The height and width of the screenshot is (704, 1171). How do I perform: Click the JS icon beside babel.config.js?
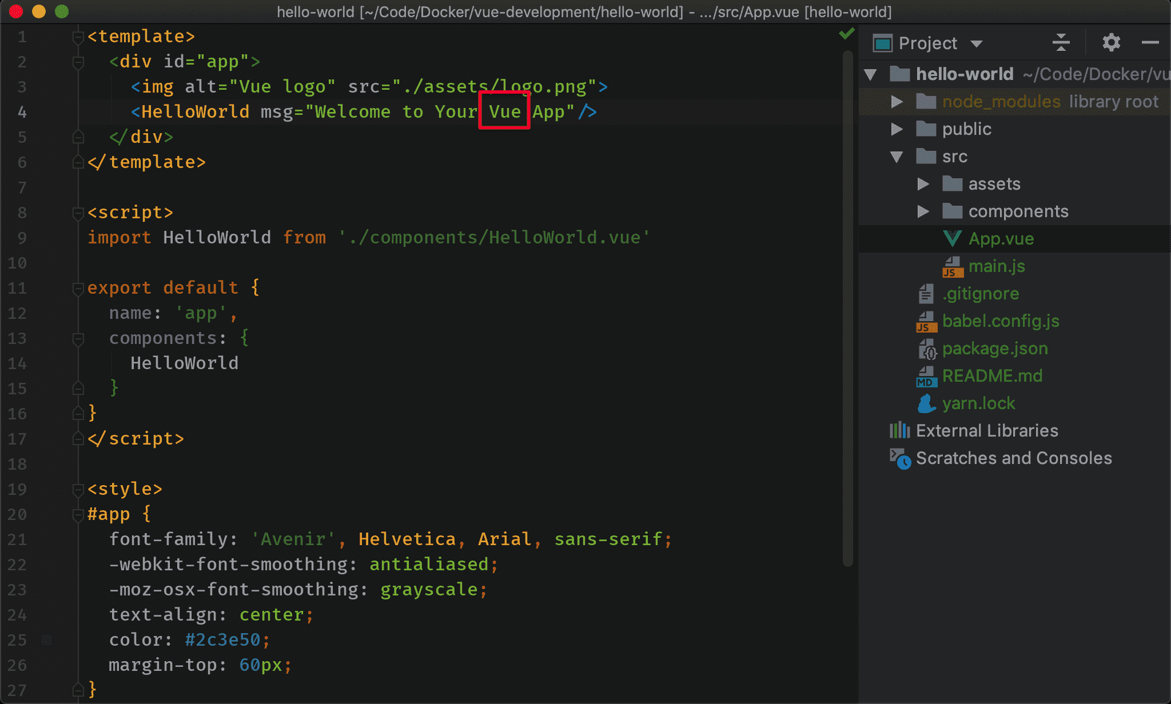926,322
